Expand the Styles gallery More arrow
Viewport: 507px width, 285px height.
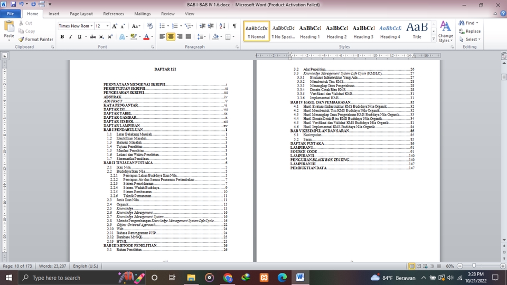434,39
